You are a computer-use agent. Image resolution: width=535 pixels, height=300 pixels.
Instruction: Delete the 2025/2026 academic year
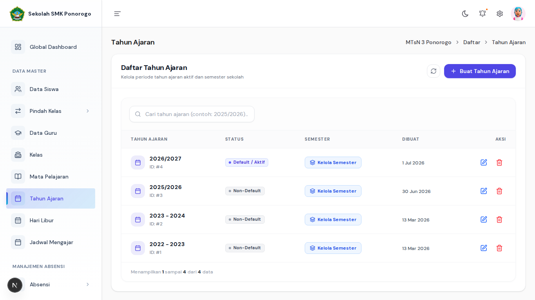click(499, 191)
